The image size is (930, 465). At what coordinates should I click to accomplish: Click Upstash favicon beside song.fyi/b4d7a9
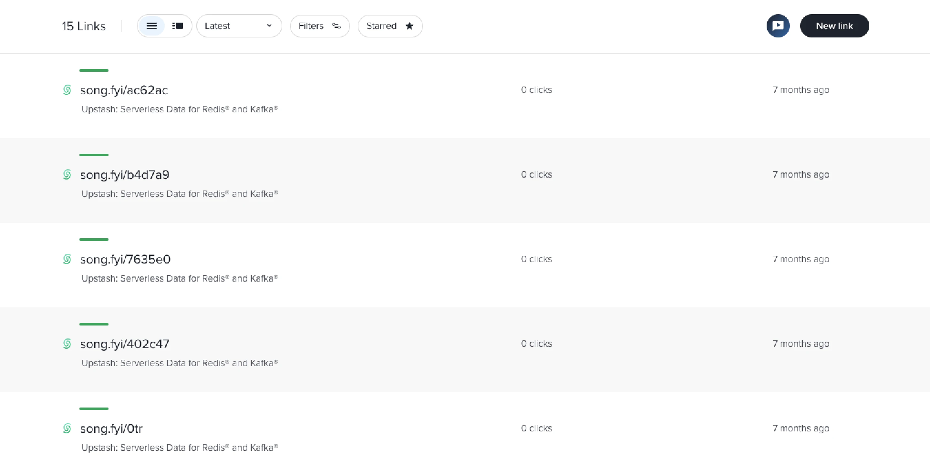pyautogui.click(x=67, y=175)
